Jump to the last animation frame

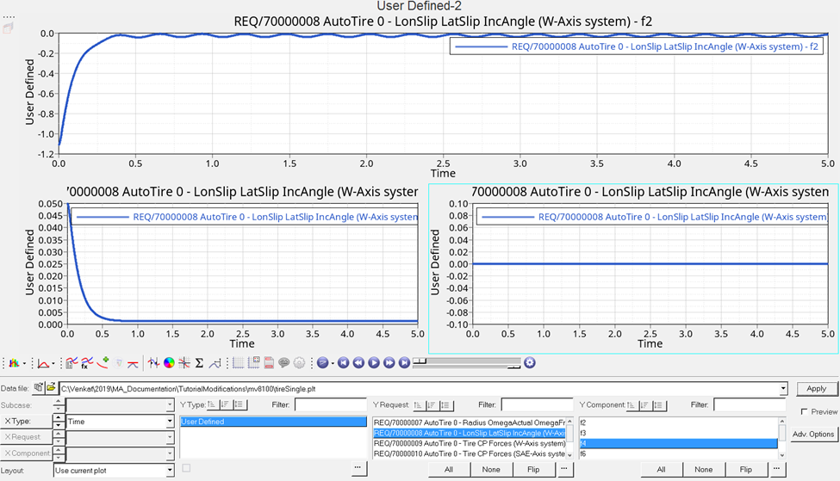[x=404, y=363]
